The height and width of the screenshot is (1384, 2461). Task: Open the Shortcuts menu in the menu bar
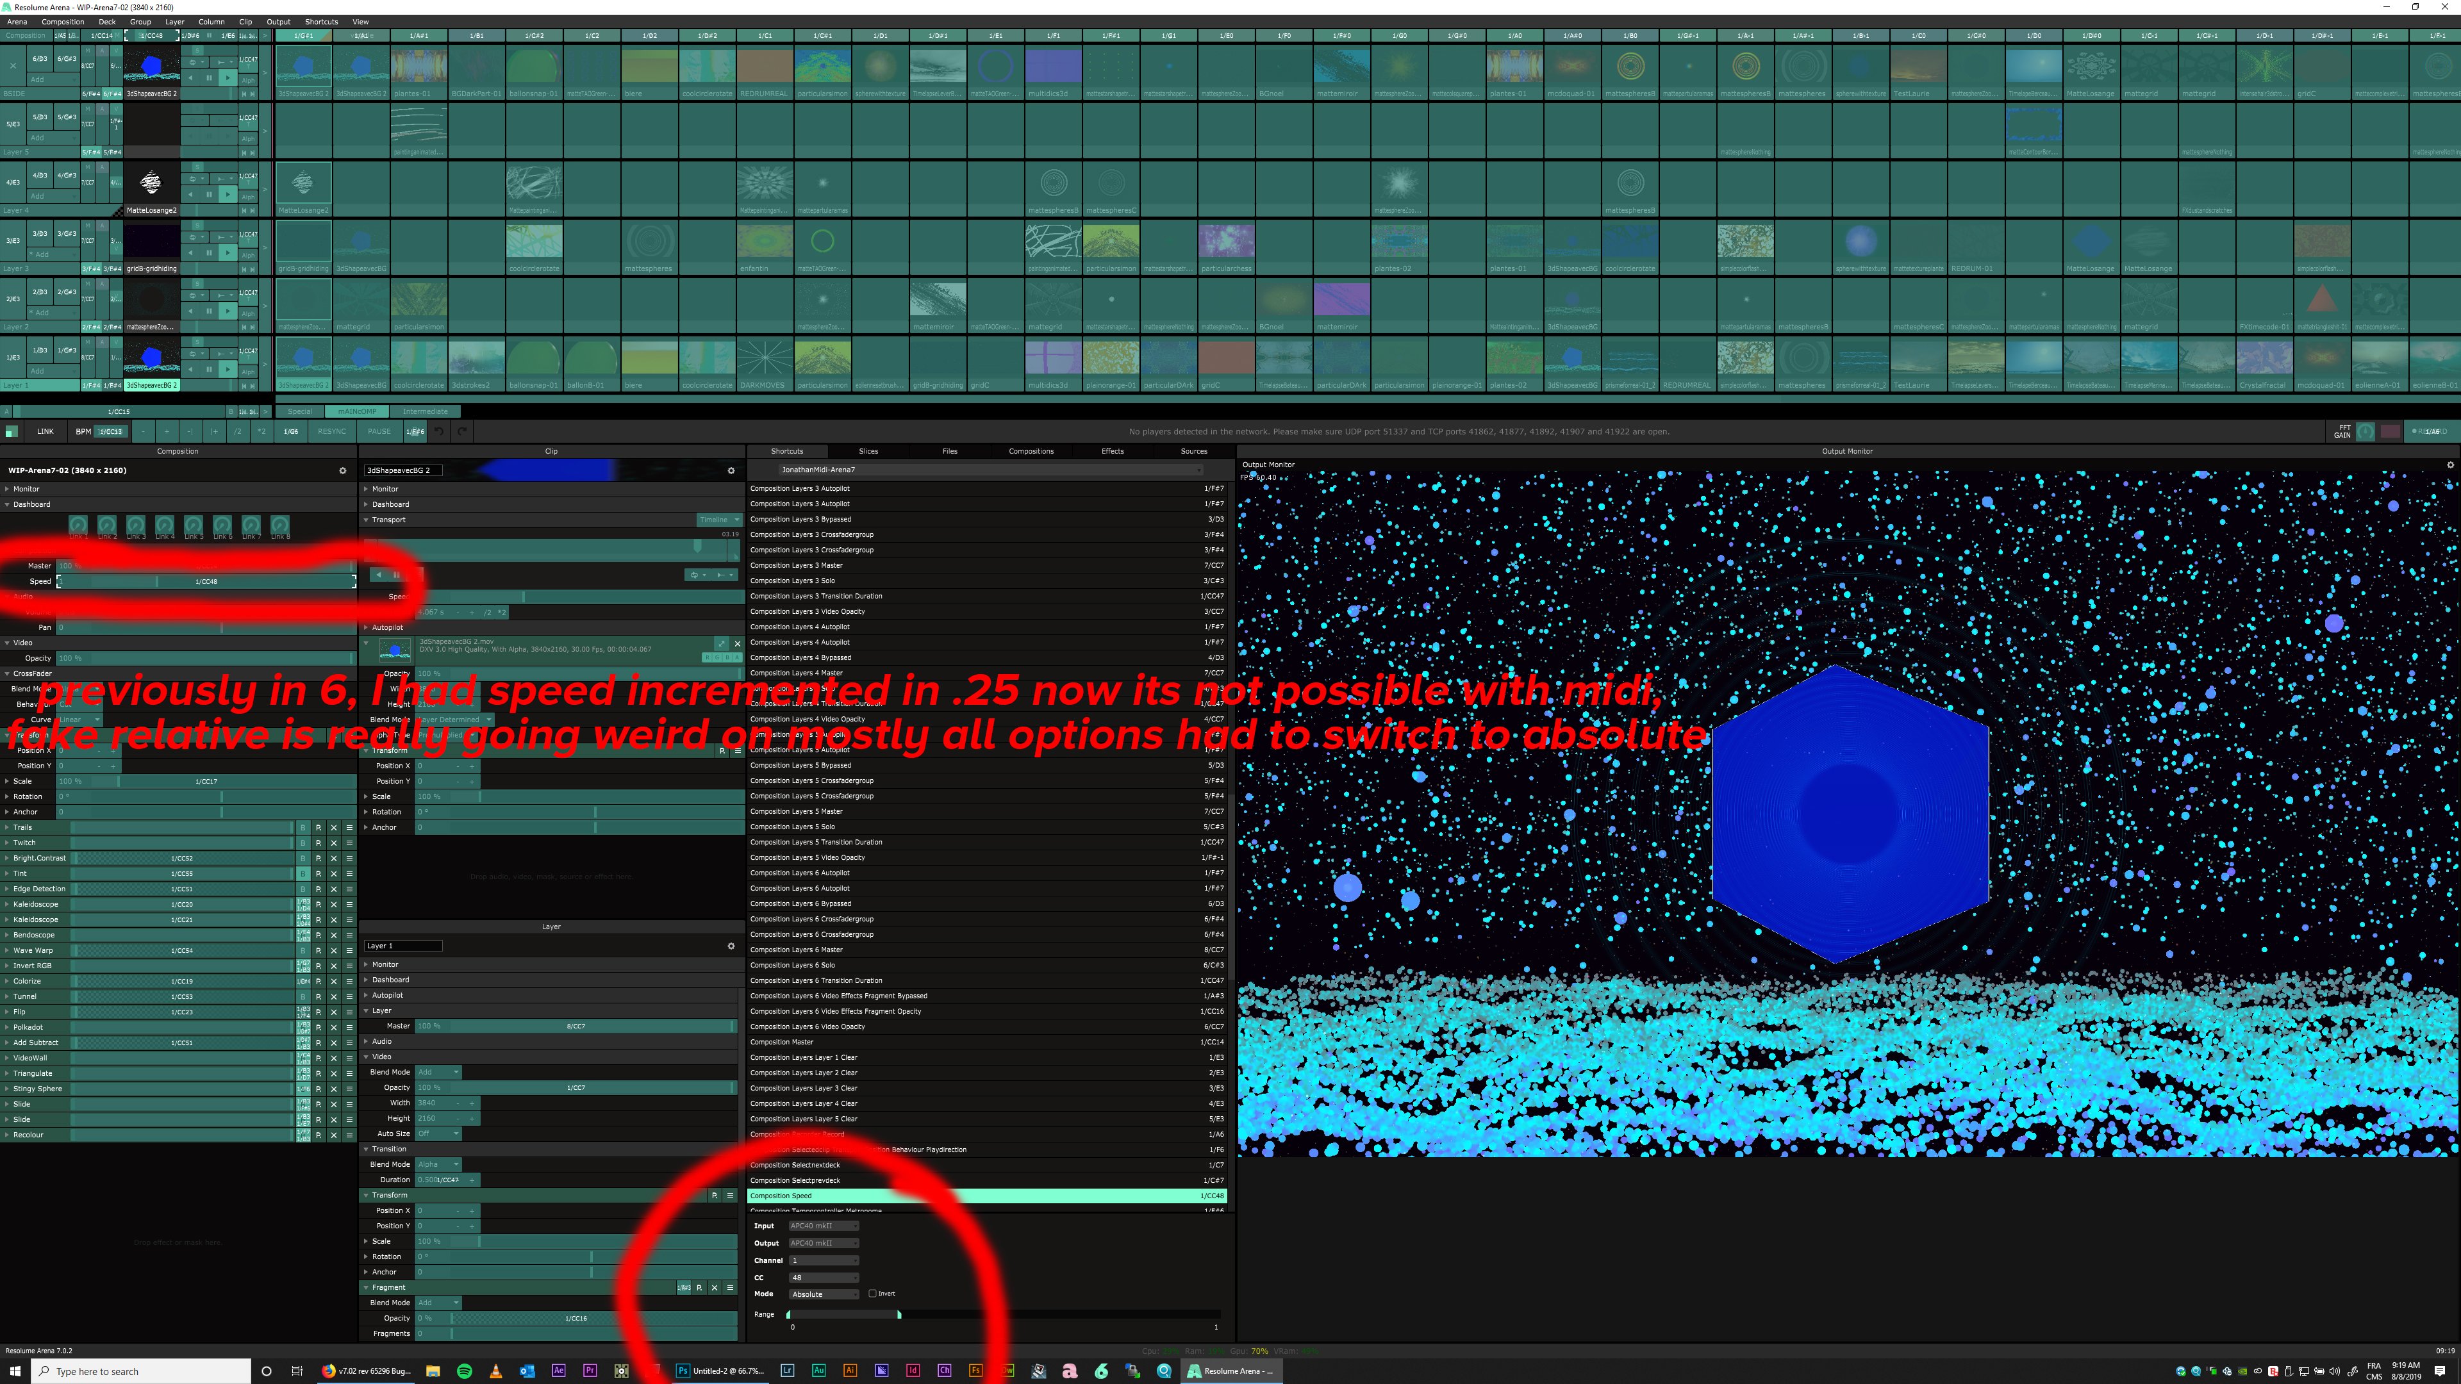[321, 21]
